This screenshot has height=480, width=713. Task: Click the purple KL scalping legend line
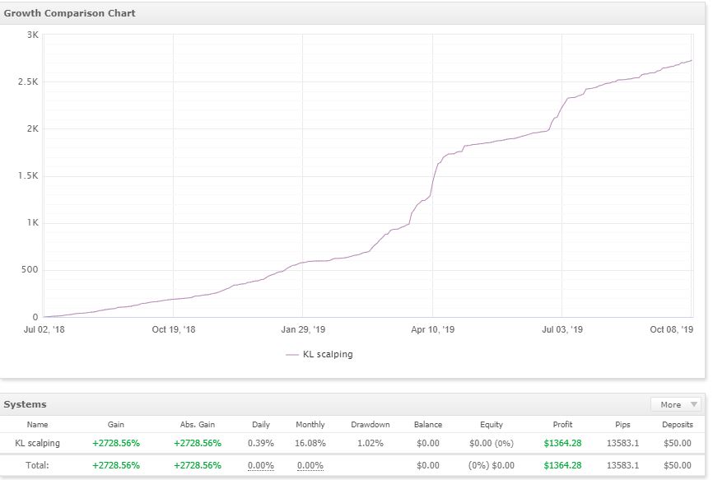point(292,355)
